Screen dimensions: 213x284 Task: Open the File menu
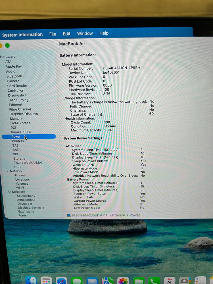(53, 34)
